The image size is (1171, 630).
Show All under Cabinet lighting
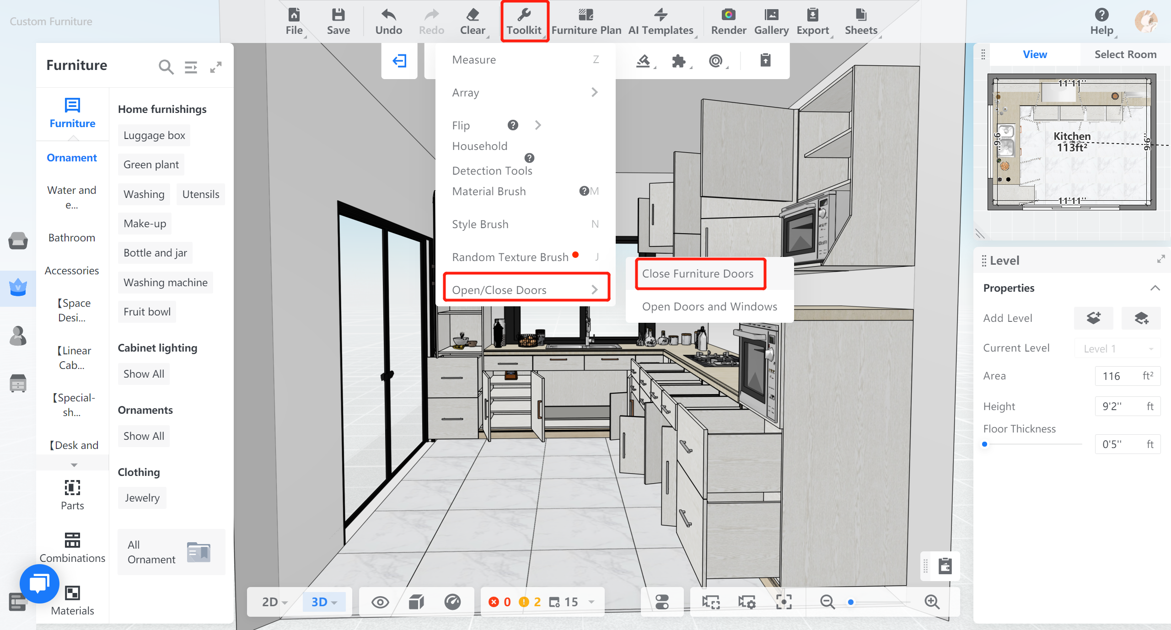tap(144, 374)
